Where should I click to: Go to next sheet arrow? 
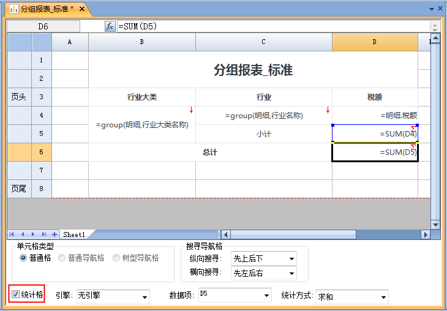pos(34,234)
